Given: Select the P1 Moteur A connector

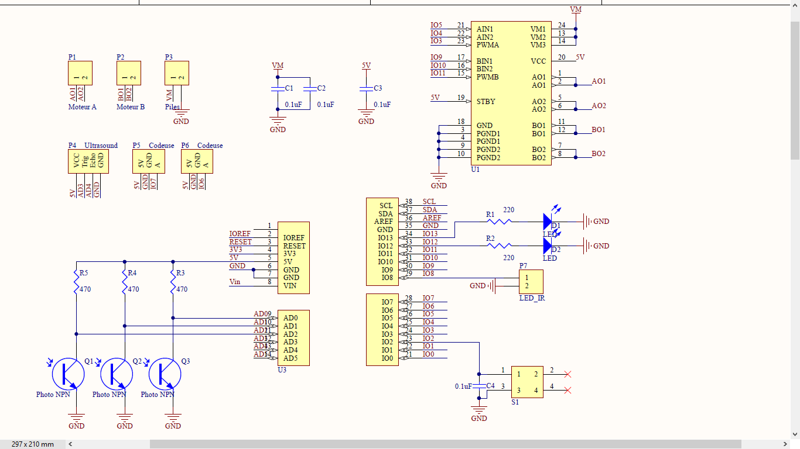Looking at the screenshot, I should tap(80, 73).
